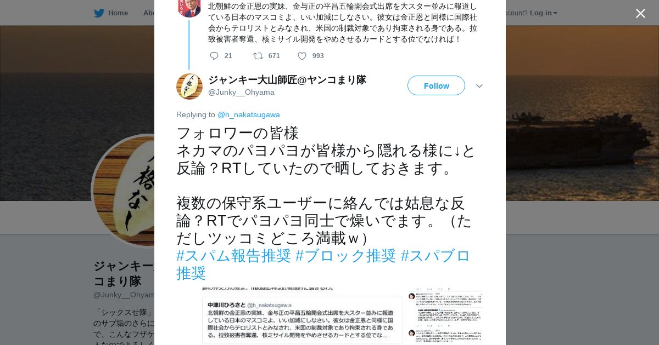Click the large profile picture behind overlay
The width and height of the screenshot is (659, 345).
tap(124, 191)
